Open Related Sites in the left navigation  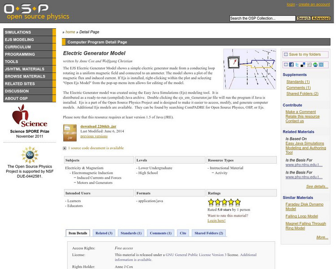(x=30, y=84)
